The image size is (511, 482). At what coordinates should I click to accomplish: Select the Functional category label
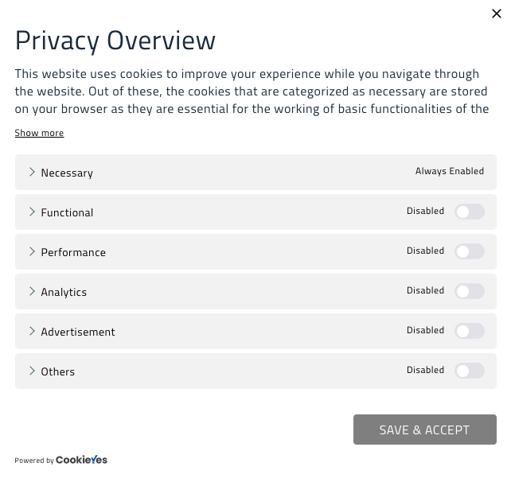coord(67,212)
